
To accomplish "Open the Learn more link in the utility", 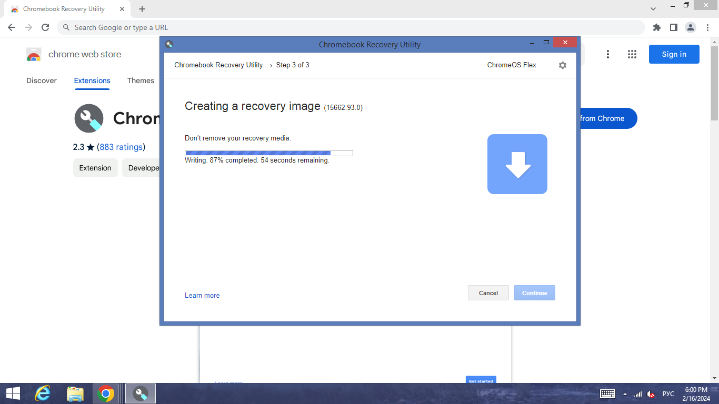I will click(202, 296).
